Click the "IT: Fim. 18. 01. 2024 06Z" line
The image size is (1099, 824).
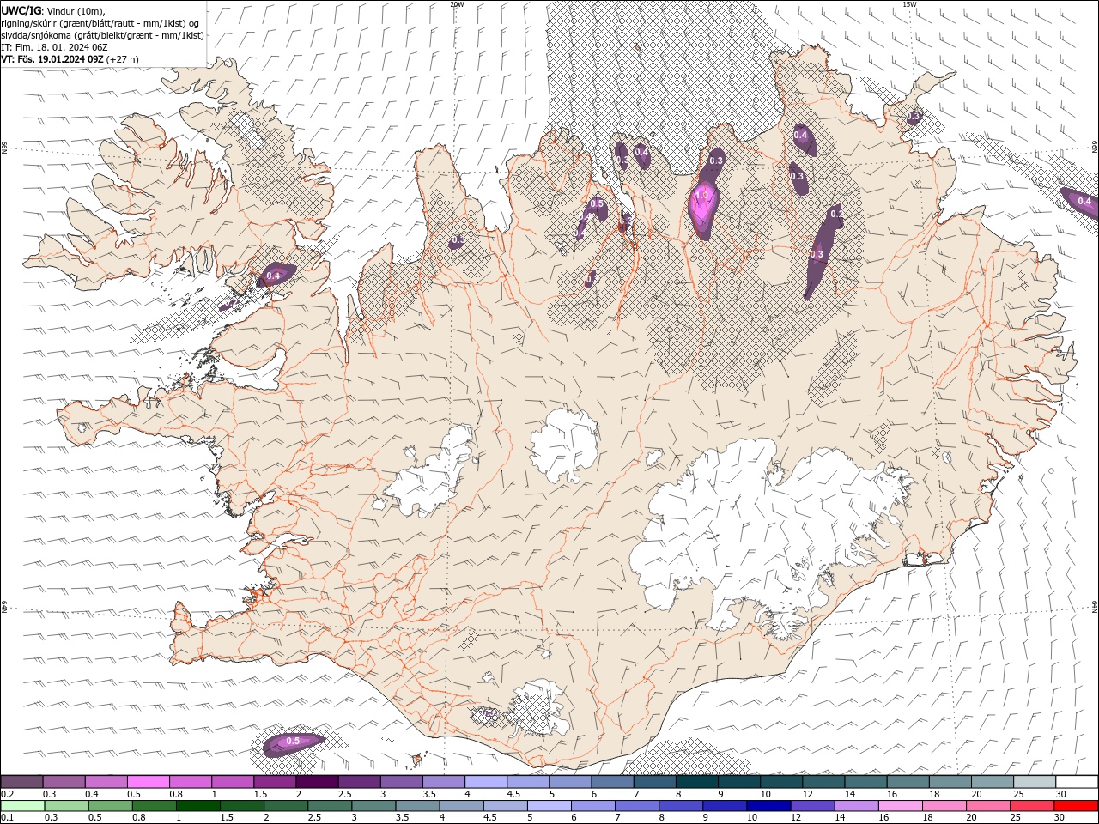54,47
